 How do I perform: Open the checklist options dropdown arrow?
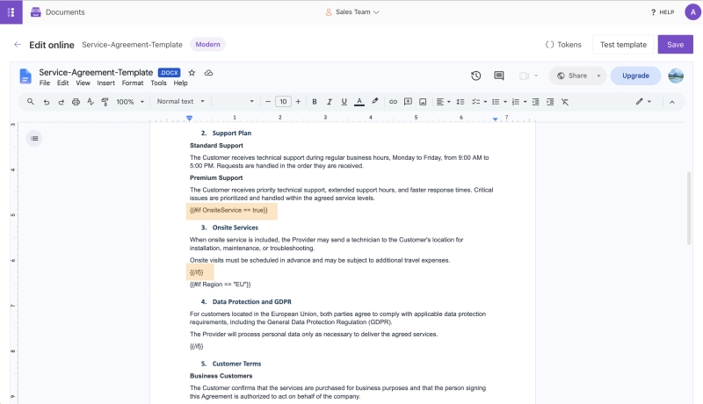(485, 102)
